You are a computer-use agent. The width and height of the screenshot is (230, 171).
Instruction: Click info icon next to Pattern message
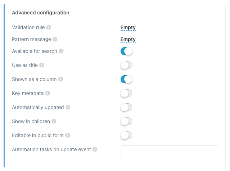click(x=55, y=39)
